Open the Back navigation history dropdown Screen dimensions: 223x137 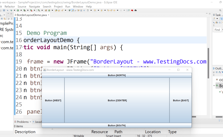pyautogui.click(x=117, y=10)
